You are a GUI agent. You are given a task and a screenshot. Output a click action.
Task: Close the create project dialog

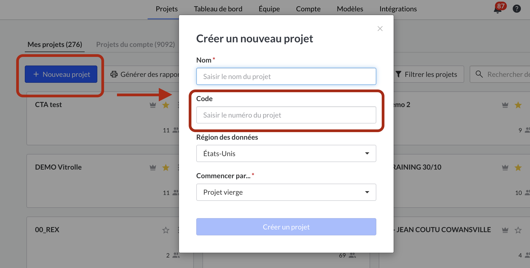point(380,29)
